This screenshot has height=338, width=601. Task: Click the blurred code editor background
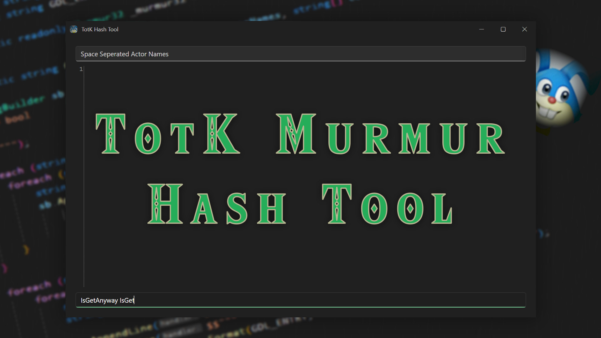click(x=31, y=188)
